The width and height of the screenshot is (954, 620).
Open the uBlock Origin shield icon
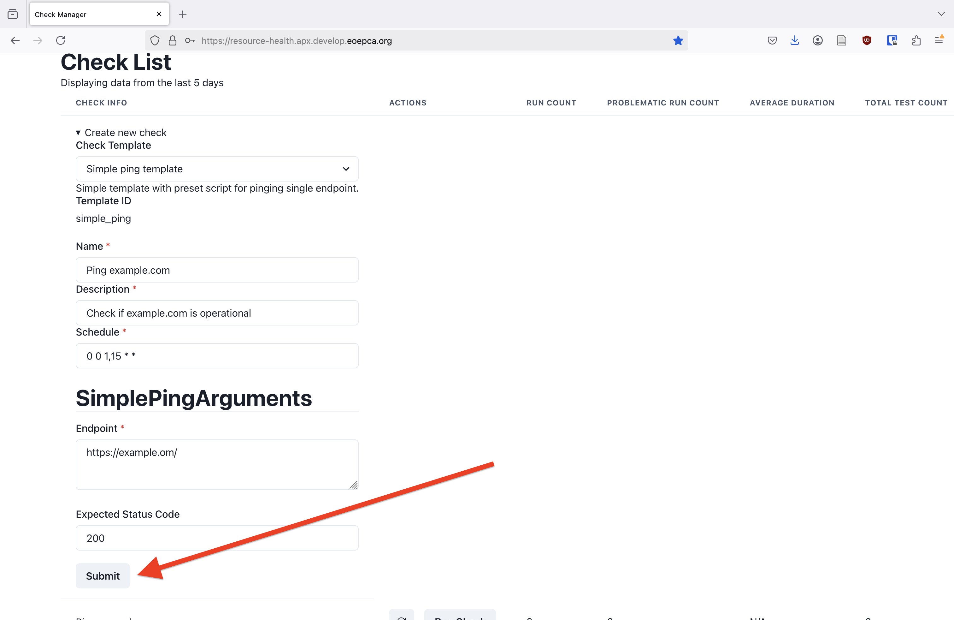click(x=867, y=40)
